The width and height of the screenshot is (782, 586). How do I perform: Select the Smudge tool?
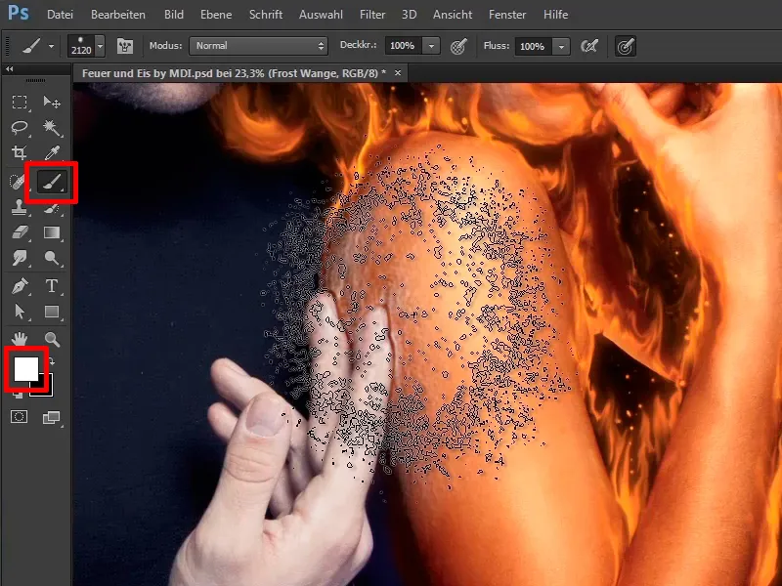[x=20, y=258]
